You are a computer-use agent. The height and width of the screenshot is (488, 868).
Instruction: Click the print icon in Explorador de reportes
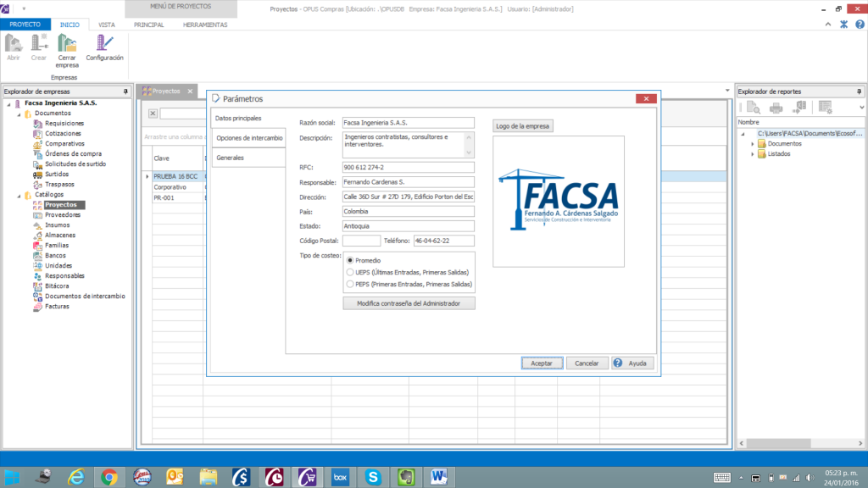(776, 108)
